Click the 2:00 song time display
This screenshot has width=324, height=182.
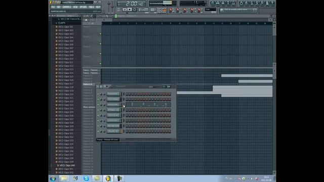(x=132, y=4)
